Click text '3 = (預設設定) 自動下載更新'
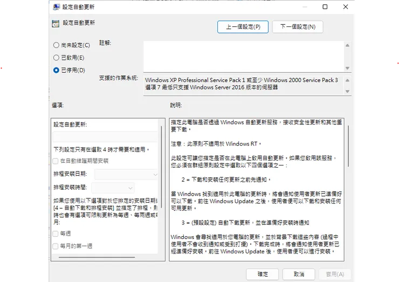The image size is (399, 282). [x=216, y=223]
